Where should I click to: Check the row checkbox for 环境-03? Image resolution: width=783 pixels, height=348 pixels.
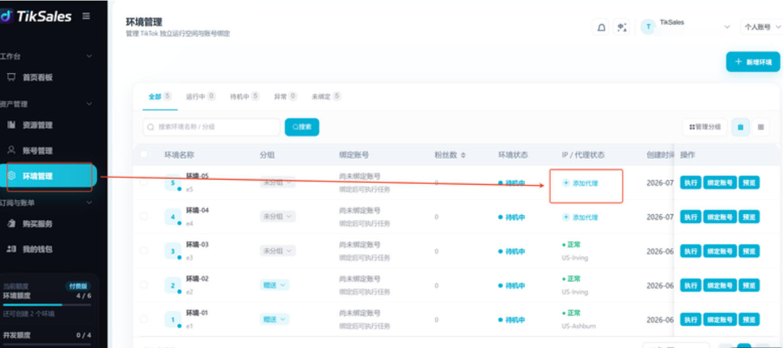coord(144,251)
